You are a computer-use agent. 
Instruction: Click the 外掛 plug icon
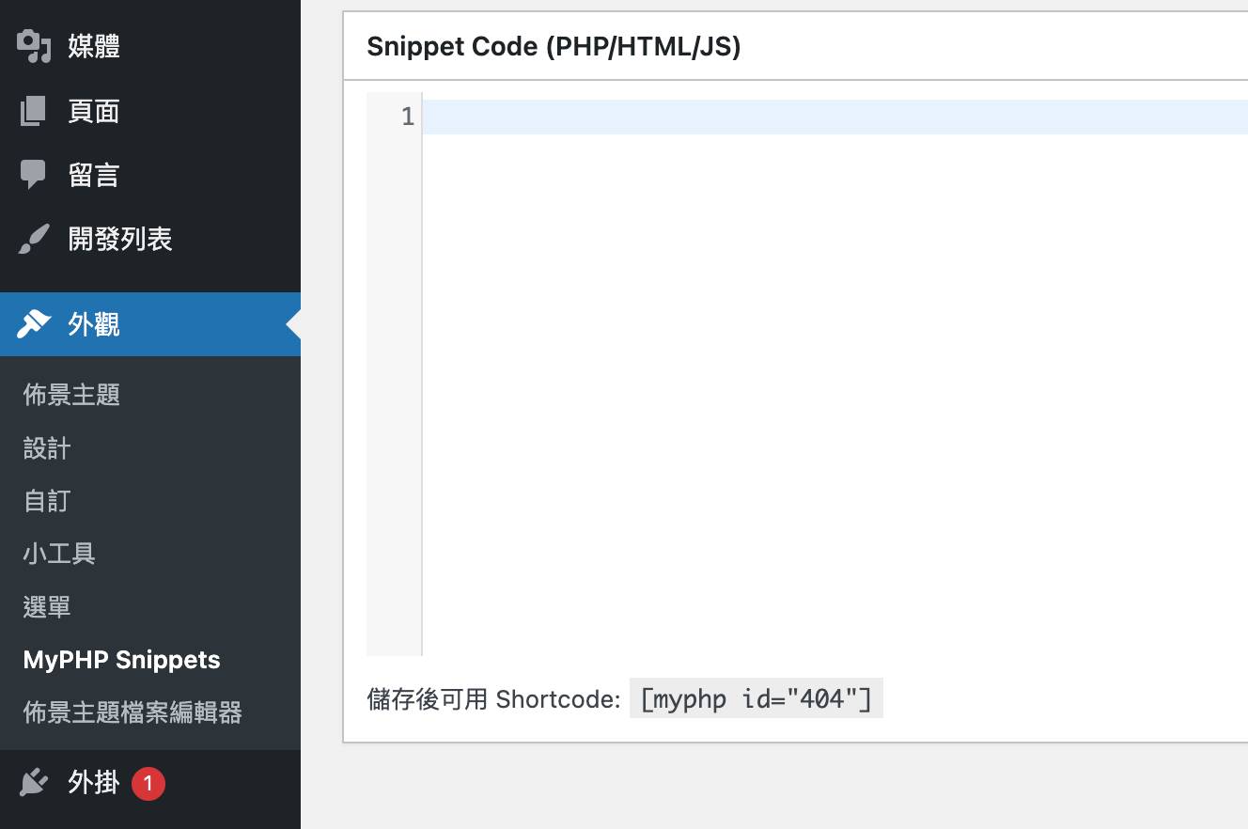point(33,782)
